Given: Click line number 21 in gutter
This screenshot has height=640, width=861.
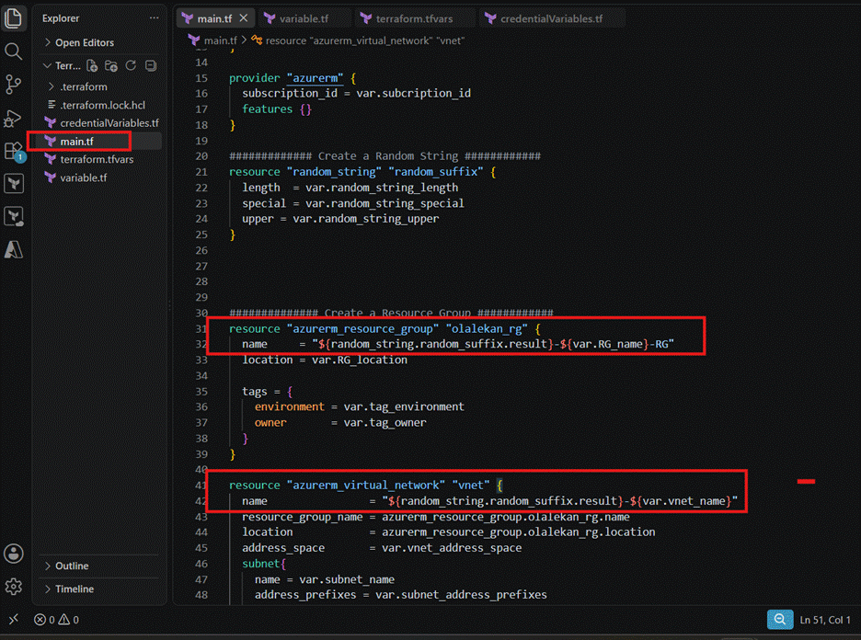Looking at the screenshot, I should click(201, 172).
